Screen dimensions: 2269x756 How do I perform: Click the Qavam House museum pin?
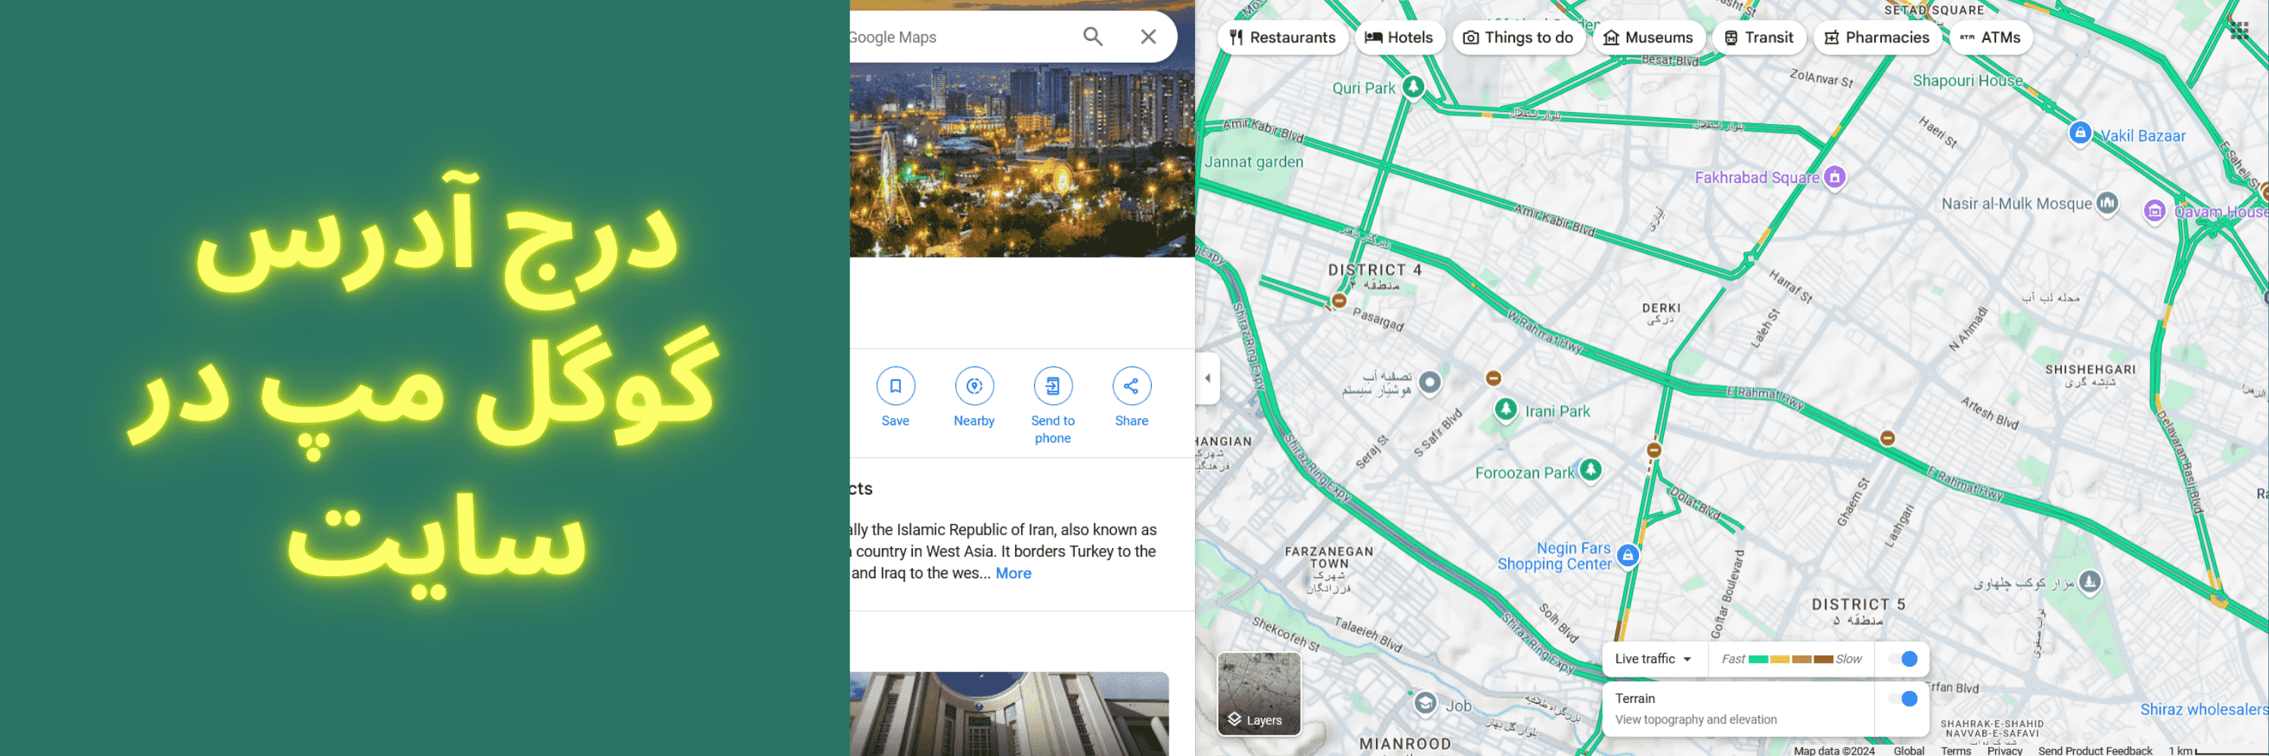[2155, 211]
